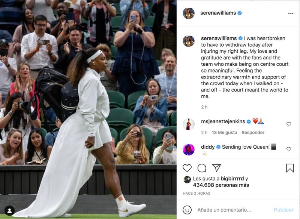The height and width of the screenshot is (219, 300).
Task: Open msjeanettejenkins profile avatar
Action: click(x=189, y=124)
